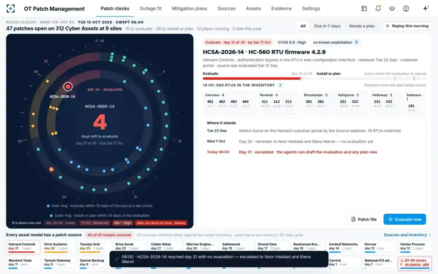The height and width of the screenshot is (274, 438).
Task: Filter to Due in 7 days
Action: tap(327, 26)
